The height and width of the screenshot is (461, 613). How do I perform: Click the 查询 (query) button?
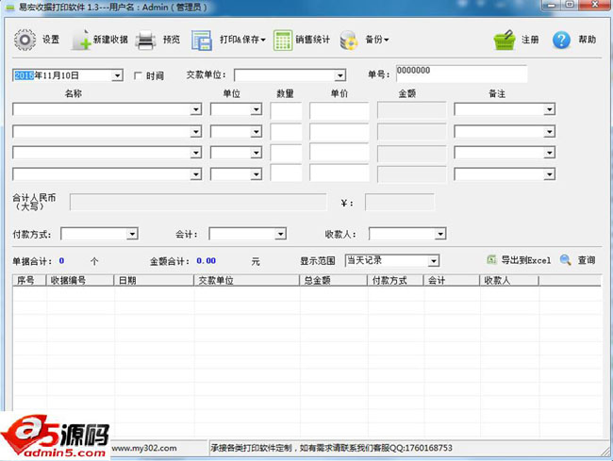click(587, 260)
